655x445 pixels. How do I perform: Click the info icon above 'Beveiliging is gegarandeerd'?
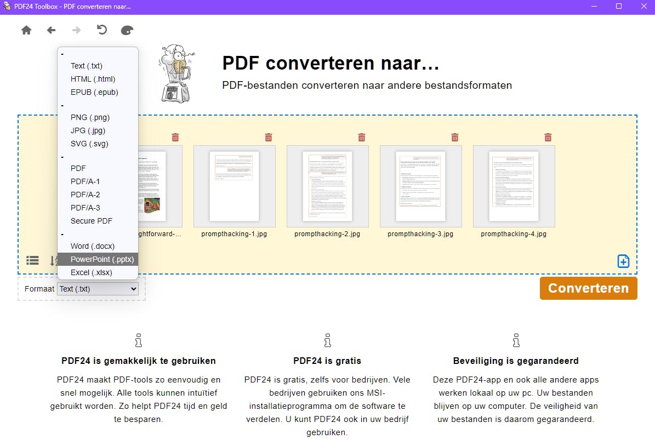point(516,340)
